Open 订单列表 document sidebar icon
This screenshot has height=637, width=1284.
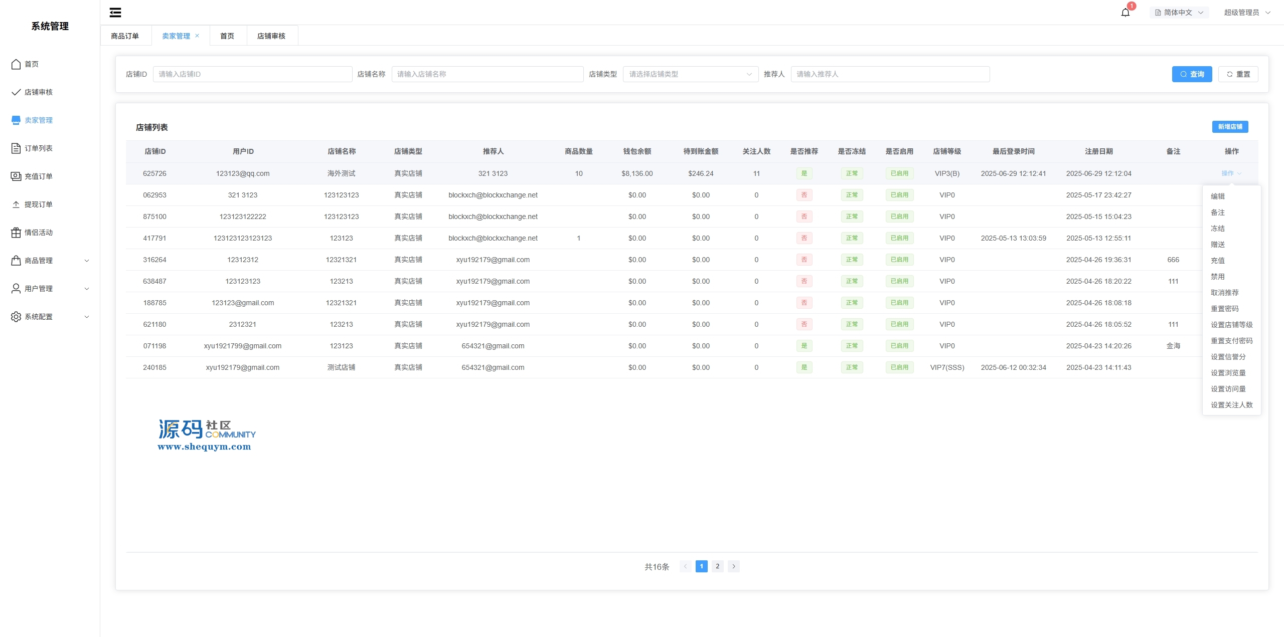(x=16, y=148)
